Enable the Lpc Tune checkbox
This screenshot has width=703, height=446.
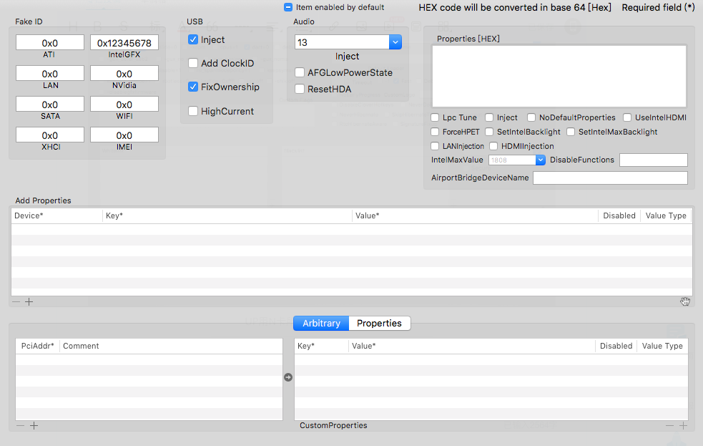pos(435,117)
